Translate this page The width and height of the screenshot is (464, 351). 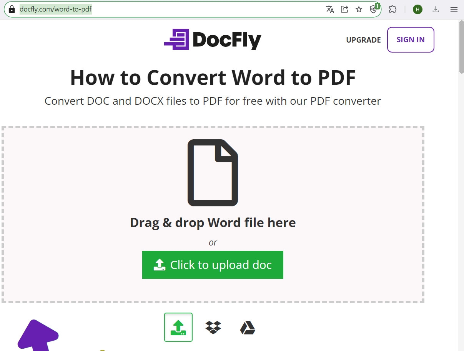click(330, 9)
